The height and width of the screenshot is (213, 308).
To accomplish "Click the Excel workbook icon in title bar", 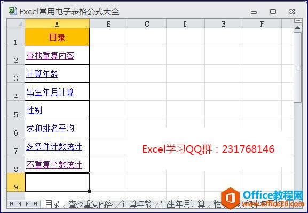I will click(13, 11).
